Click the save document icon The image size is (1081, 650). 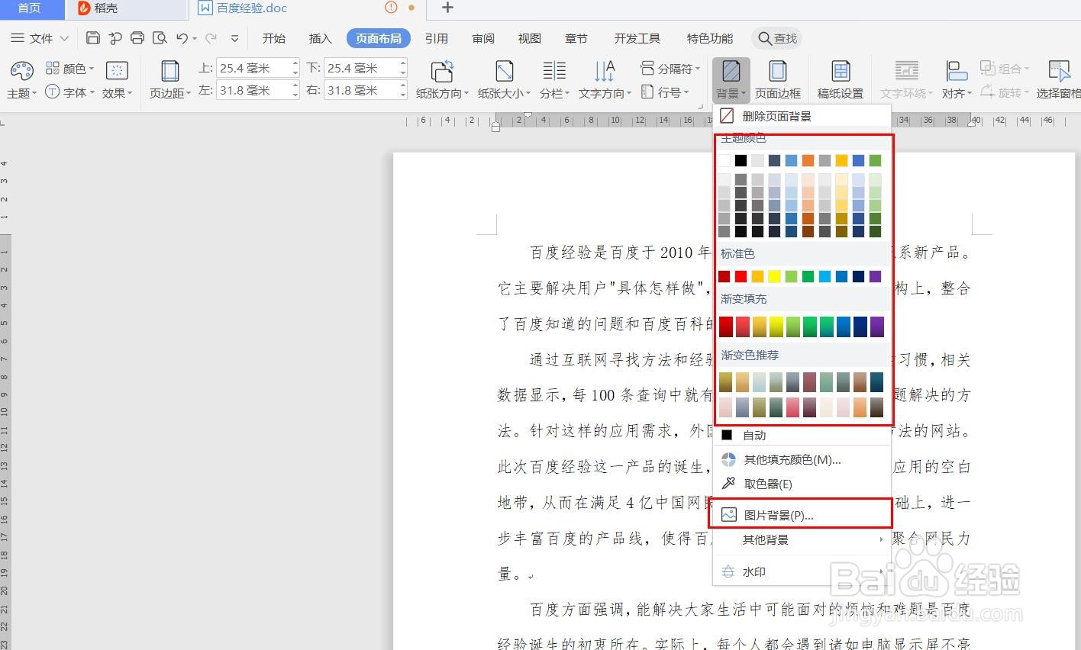(x=92, y=37)
